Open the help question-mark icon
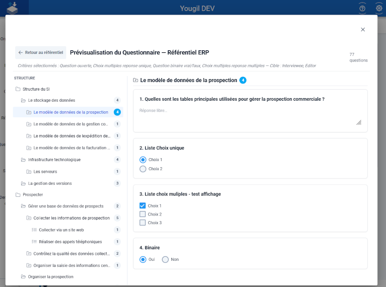 pos(362,9)
